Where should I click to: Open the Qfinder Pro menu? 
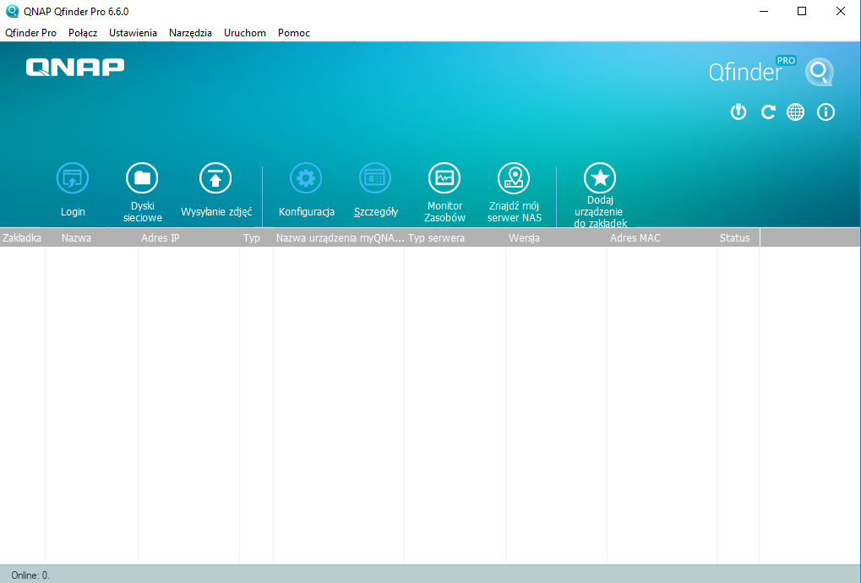[30, 33]
